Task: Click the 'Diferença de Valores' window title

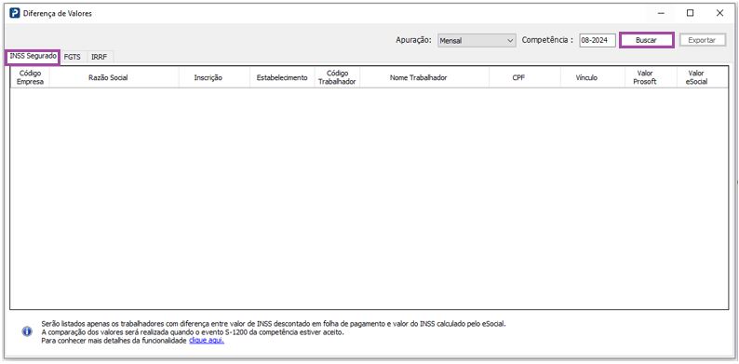Action: click(x=58, y=14)
